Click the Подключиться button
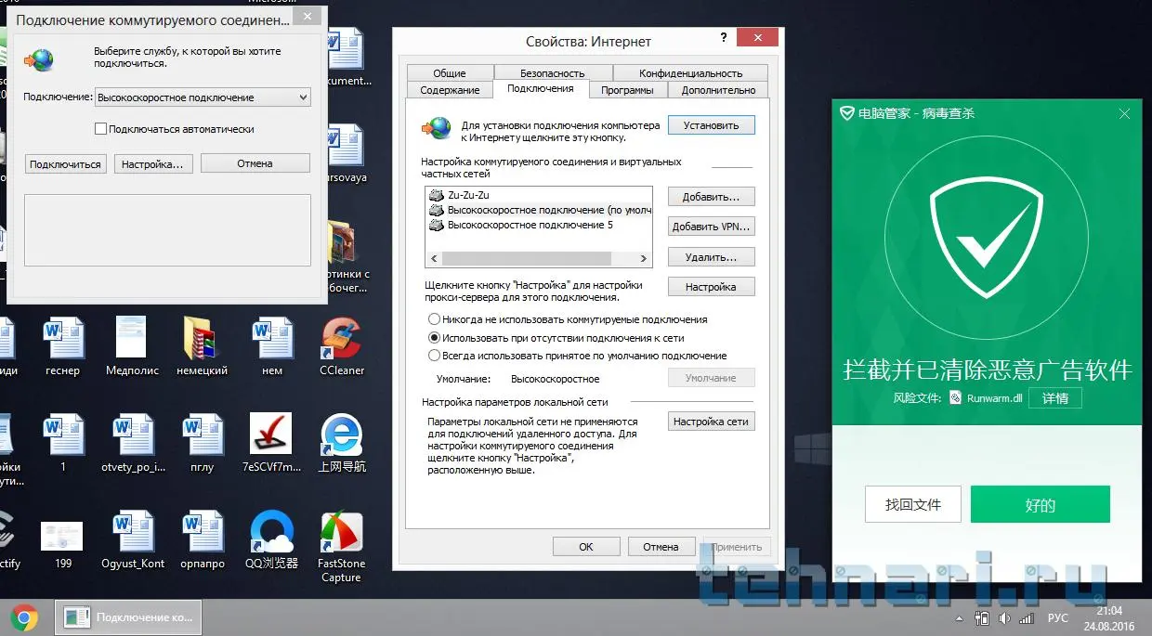The image size is (1152, 636). click(x=65, y=164)
